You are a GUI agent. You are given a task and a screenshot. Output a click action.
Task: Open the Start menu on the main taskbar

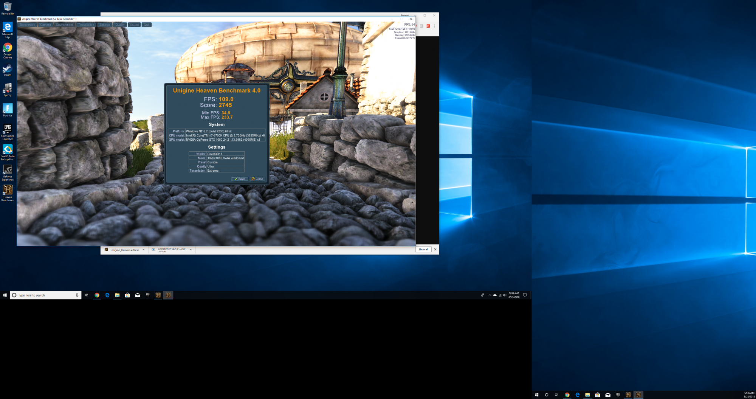[5, 295]
